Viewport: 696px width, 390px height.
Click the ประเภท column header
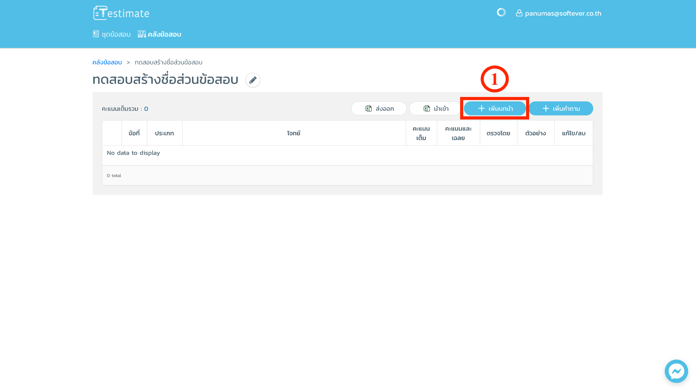click(164, 133)
